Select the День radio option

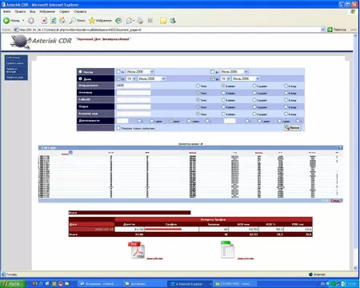[x=80, y=78]
